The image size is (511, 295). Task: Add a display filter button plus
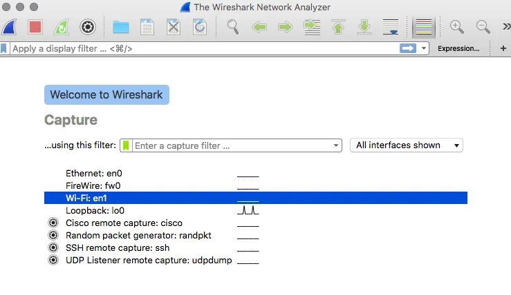pos(503,48)
